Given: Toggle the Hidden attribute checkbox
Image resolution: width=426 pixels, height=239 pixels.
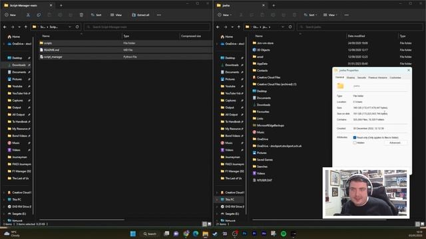Looking at the screenshot, I should click(x=355, y=143).
